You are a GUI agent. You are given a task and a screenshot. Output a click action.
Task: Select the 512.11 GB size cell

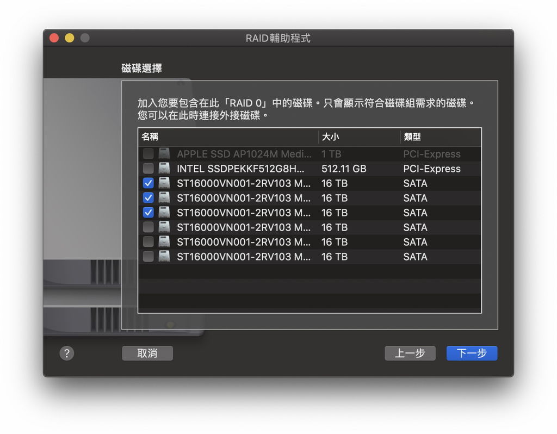(x=344, y=169)
